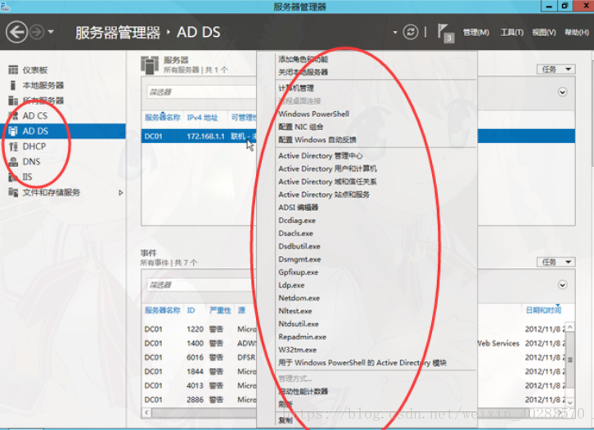This screenshot has width=594, height=430.
Task: Select event row with ID 6016
Action: [x=200, y=357]
